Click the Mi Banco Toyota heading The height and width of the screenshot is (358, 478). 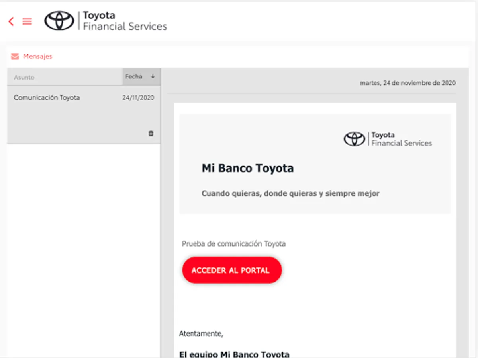[247, 168]
